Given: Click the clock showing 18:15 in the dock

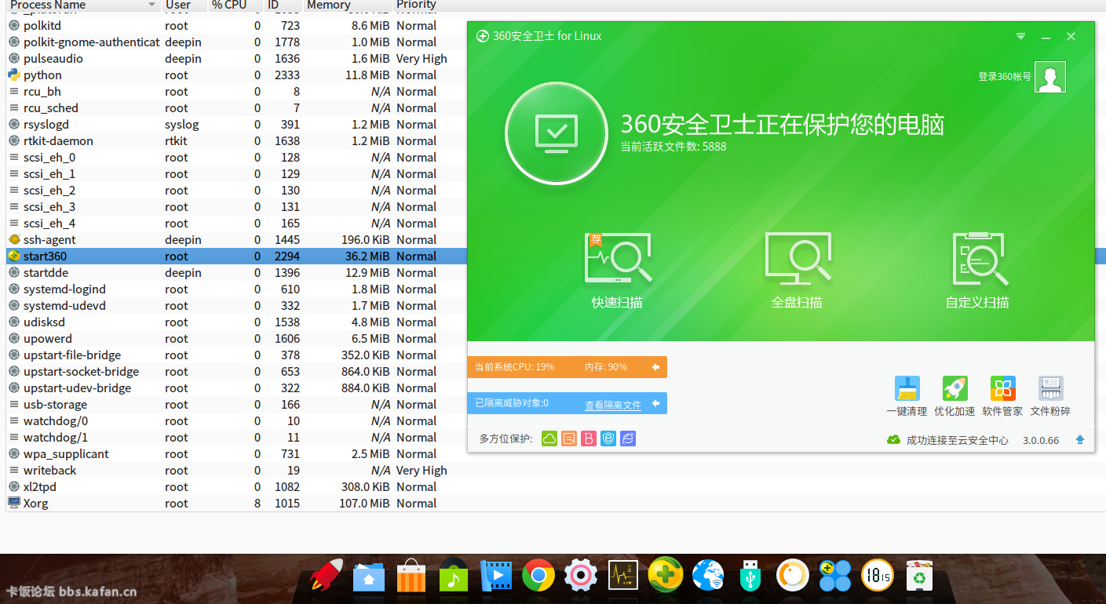Looking at the screenshot, I should pos(878,576).
